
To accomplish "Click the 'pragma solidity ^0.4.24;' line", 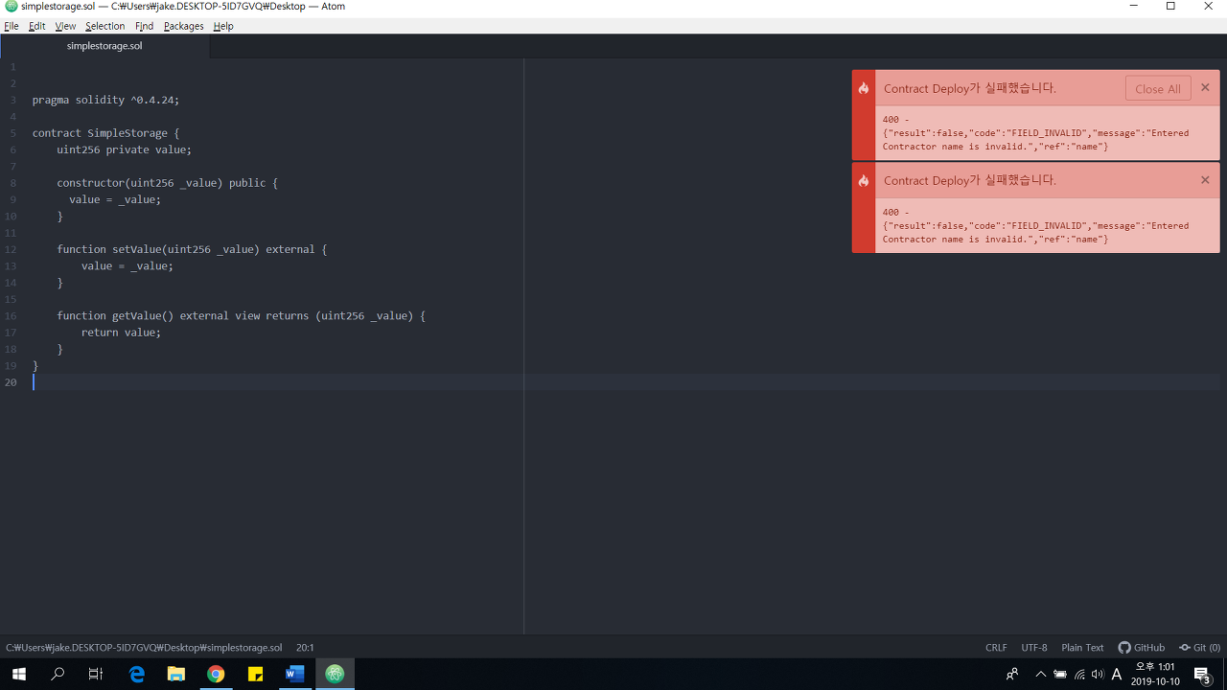I will [x=105, y=100].
